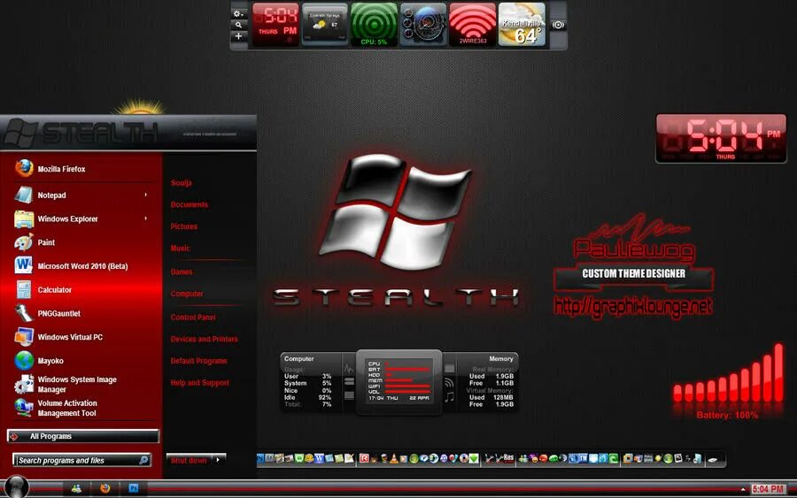The width and height of the screenshot is (797, 498).
Task: Open Documents from the Start menu
Action: coord(190,204)
